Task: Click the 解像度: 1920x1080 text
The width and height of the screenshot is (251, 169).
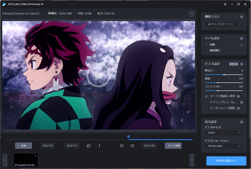Action: tap(60, 13)
